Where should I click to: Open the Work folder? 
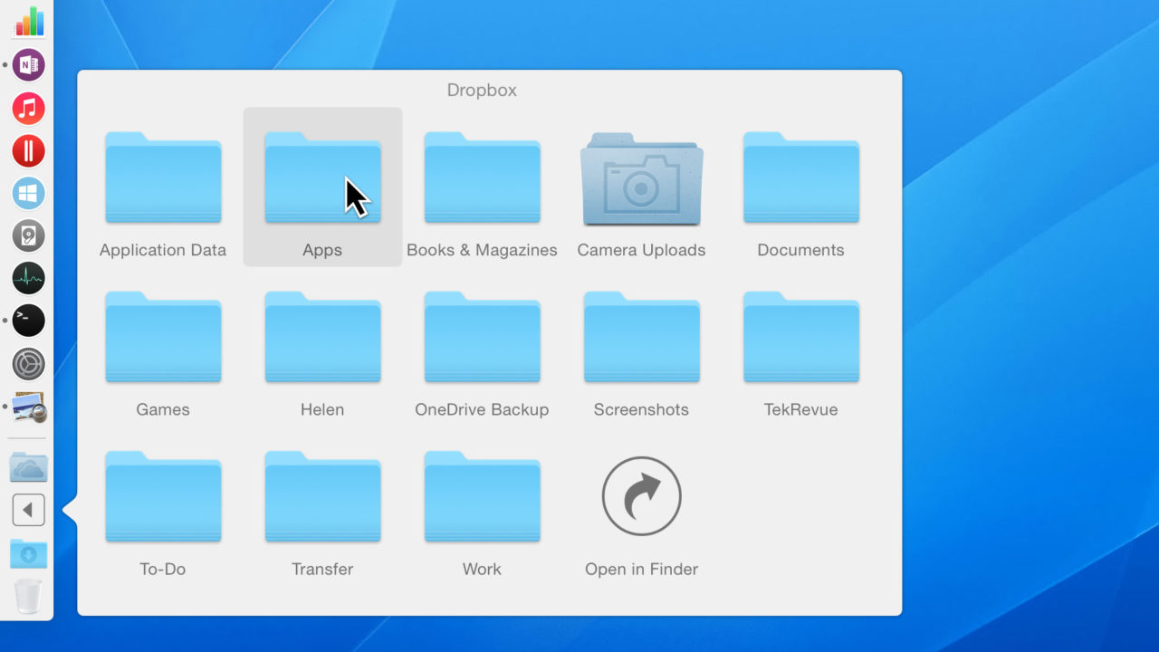tap(482, 496)
